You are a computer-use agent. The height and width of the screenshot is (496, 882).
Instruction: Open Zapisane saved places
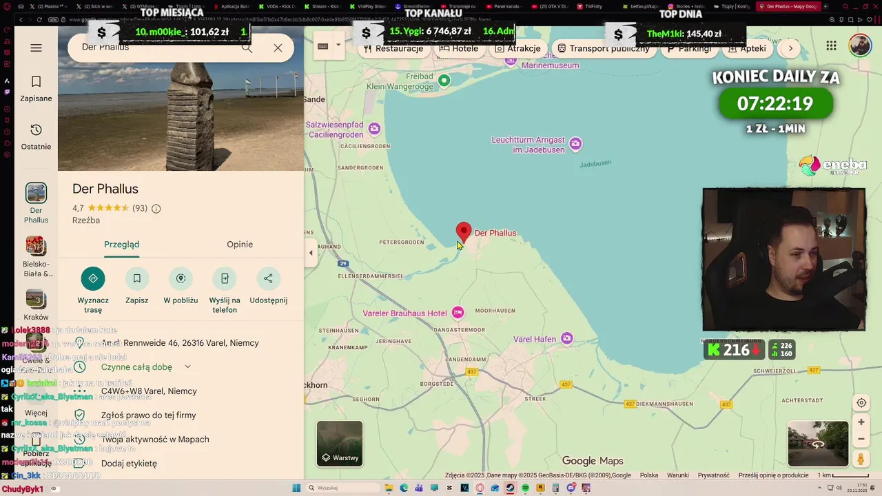tap(36, 89)
